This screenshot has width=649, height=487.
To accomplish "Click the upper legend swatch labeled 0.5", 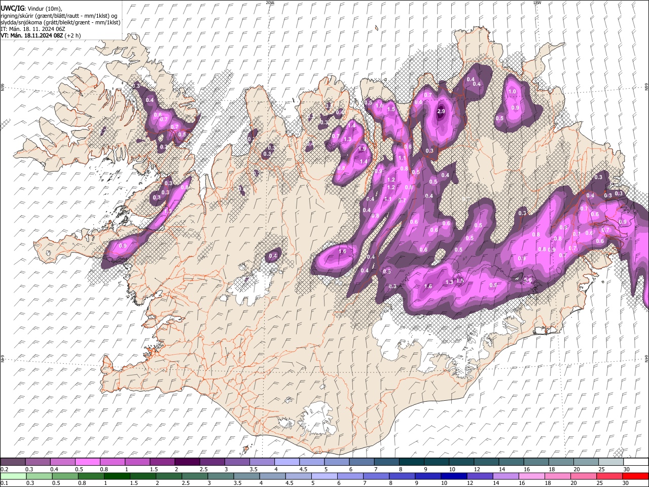I will point(87,462).
